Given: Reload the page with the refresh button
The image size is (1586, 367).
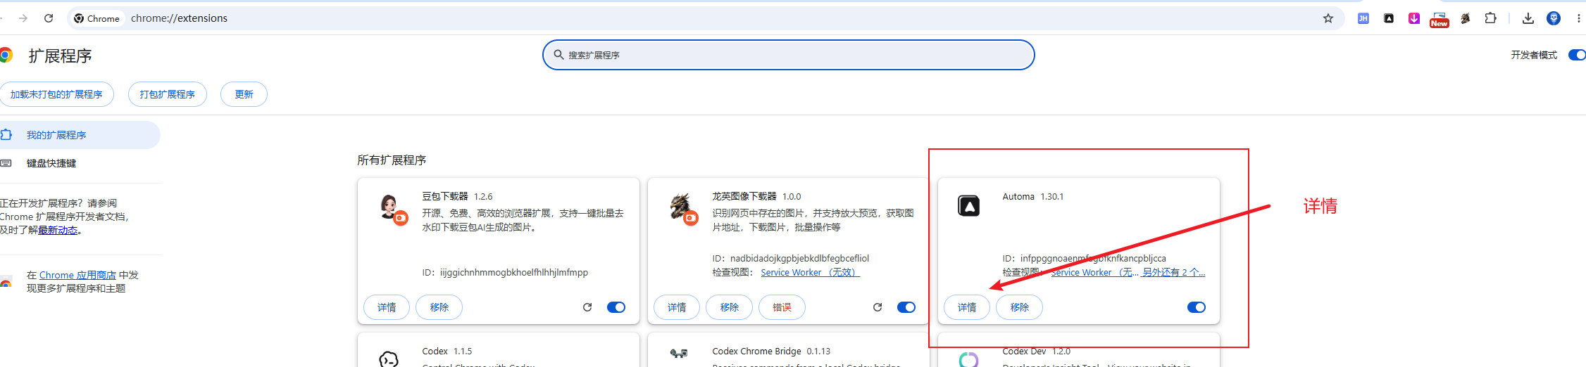Looking at the screenshot, I should point(49,18).
